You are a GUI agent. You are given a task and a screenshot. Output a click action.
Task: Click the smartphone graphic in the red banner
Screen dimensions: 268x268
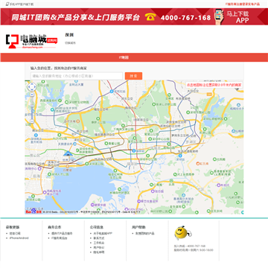click(x=219, y=16)
